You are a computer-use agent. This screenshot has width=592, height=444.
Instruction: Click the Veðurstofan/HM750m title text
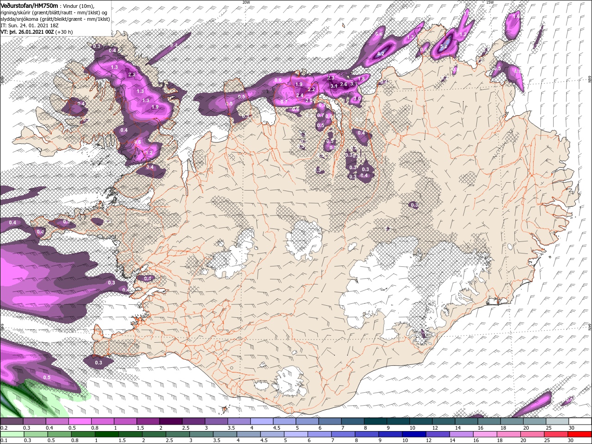29,6
